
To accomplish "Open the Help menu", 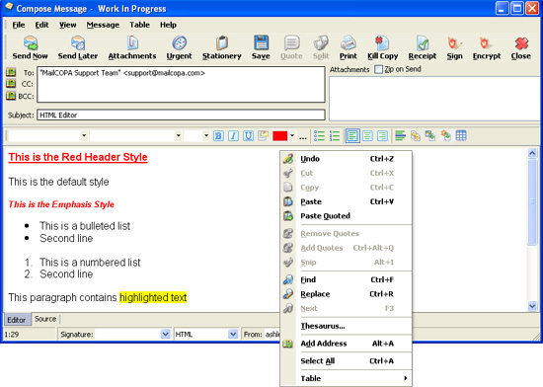I will coord(168,25).
